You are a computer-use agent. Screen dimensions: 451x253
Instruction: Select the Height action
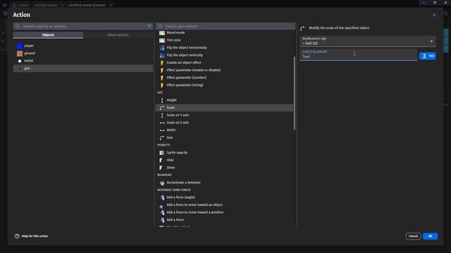(x=225, y=100)
